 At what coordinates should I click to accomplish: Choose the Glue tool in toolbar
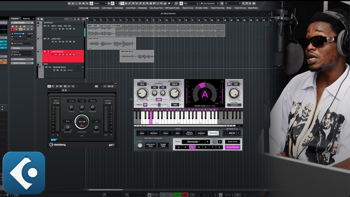click(x=140, y=3)
